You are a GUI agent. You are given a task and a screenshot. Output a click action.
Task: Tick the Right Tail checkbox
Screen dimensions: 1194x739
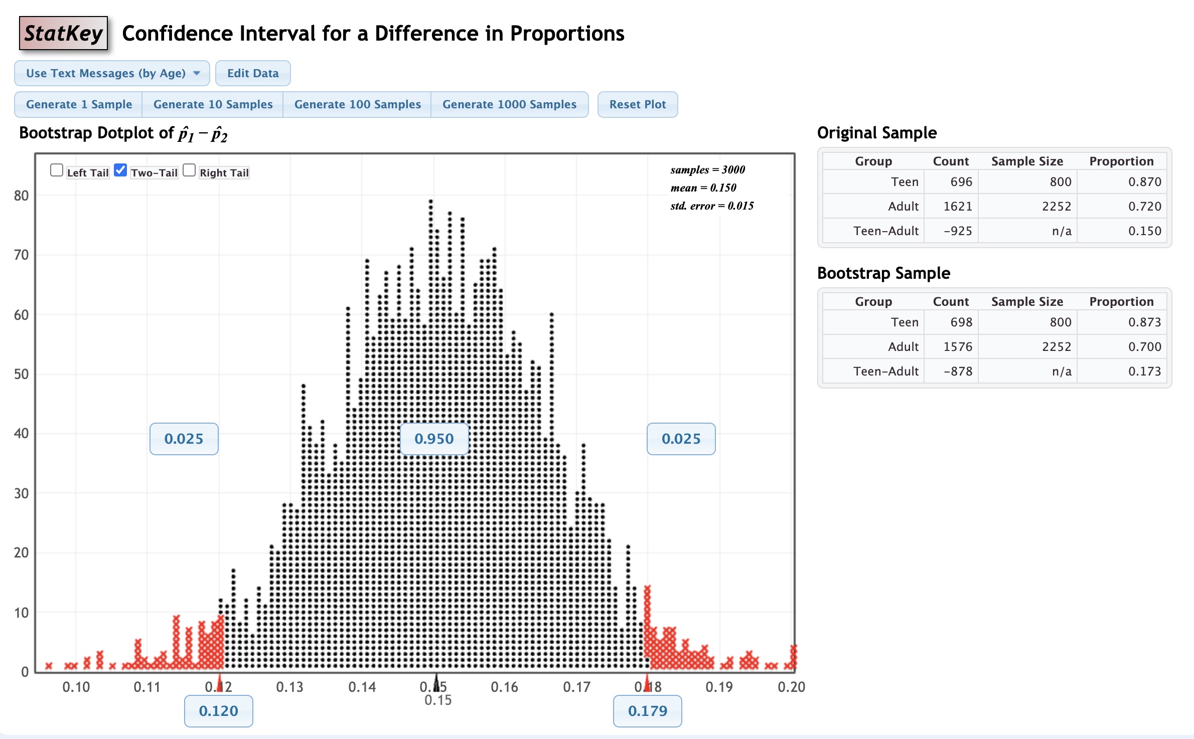(x=189, y=170)
